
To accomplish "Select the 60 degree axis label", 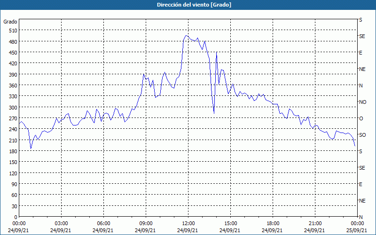I will (15, 195).
